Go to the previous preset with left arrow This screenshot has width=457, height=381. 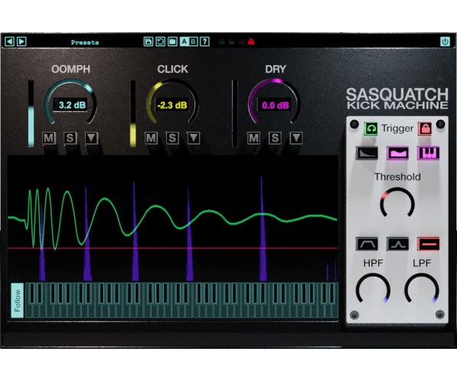point(9,41)
